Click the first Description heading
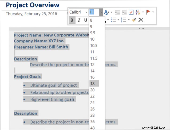This screenshot has height=130, width=170. pyautogui.click(x=25, y=59)
